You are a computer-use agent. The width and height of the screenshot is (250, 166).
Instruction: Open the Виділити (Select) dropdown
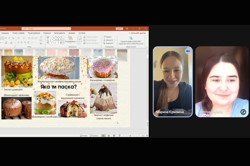109,43
